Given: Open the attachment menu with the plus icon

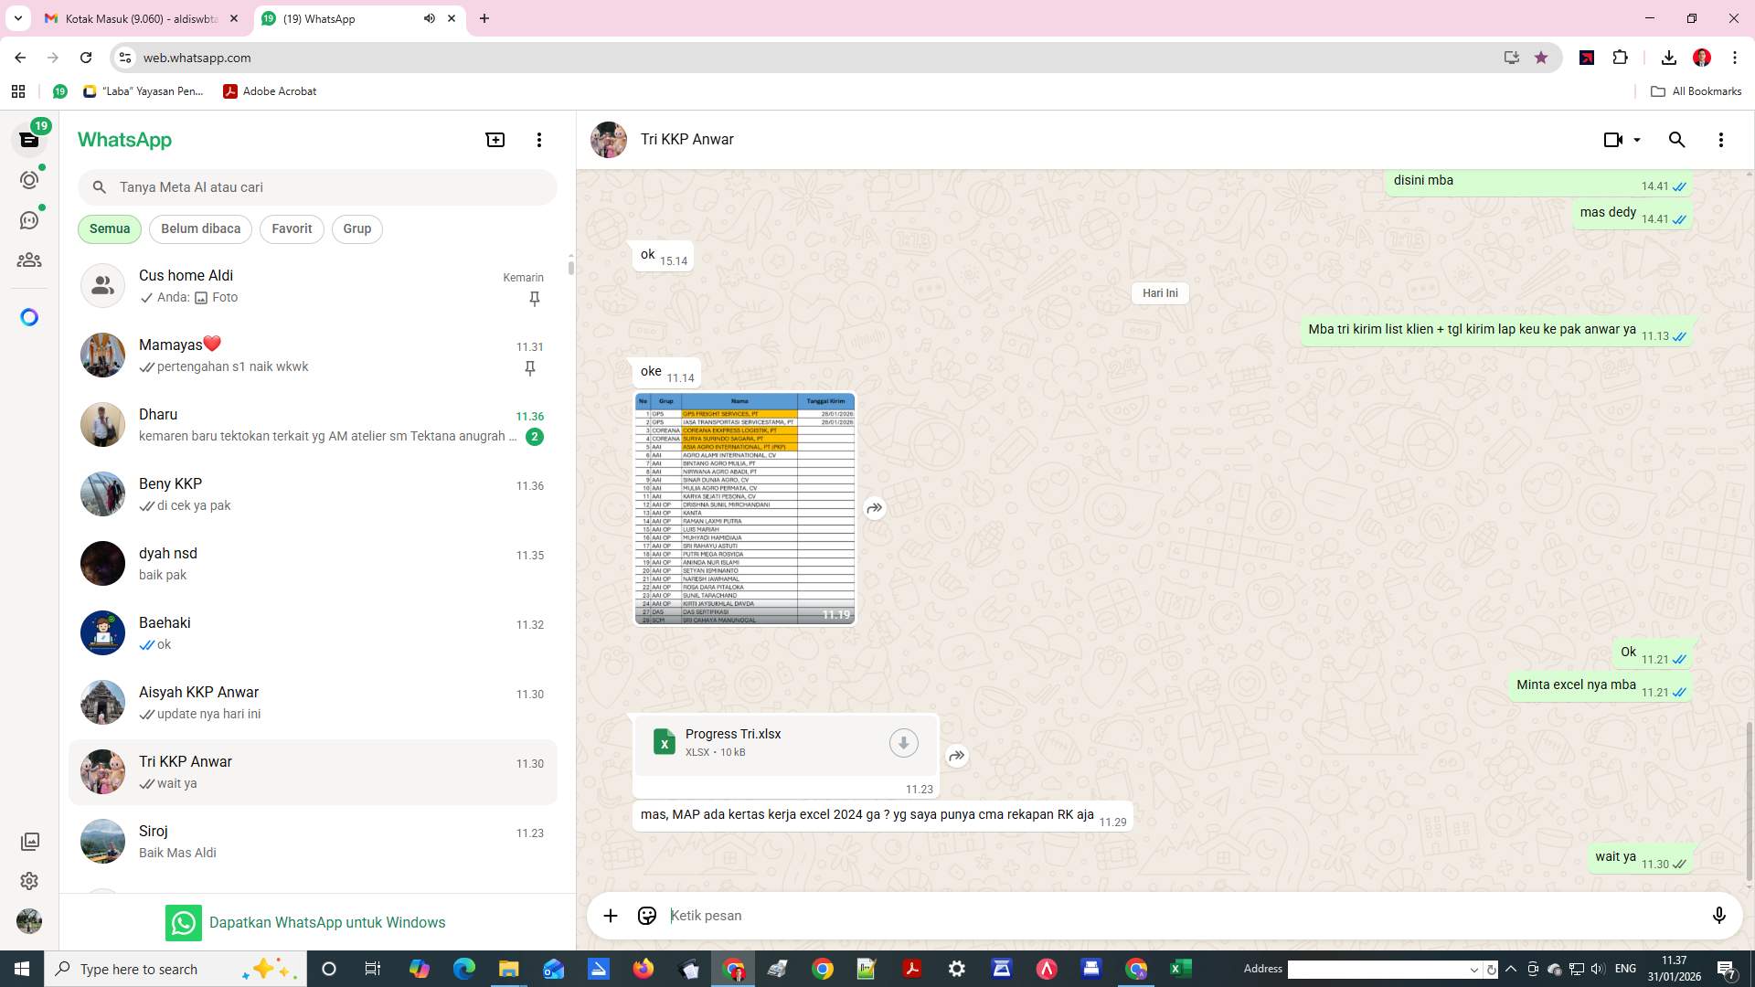Looking at the screenshot, I should [x=611, y=915].
